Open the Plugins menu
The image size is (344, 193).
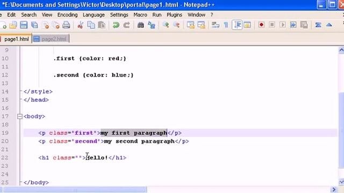[174, 15]
